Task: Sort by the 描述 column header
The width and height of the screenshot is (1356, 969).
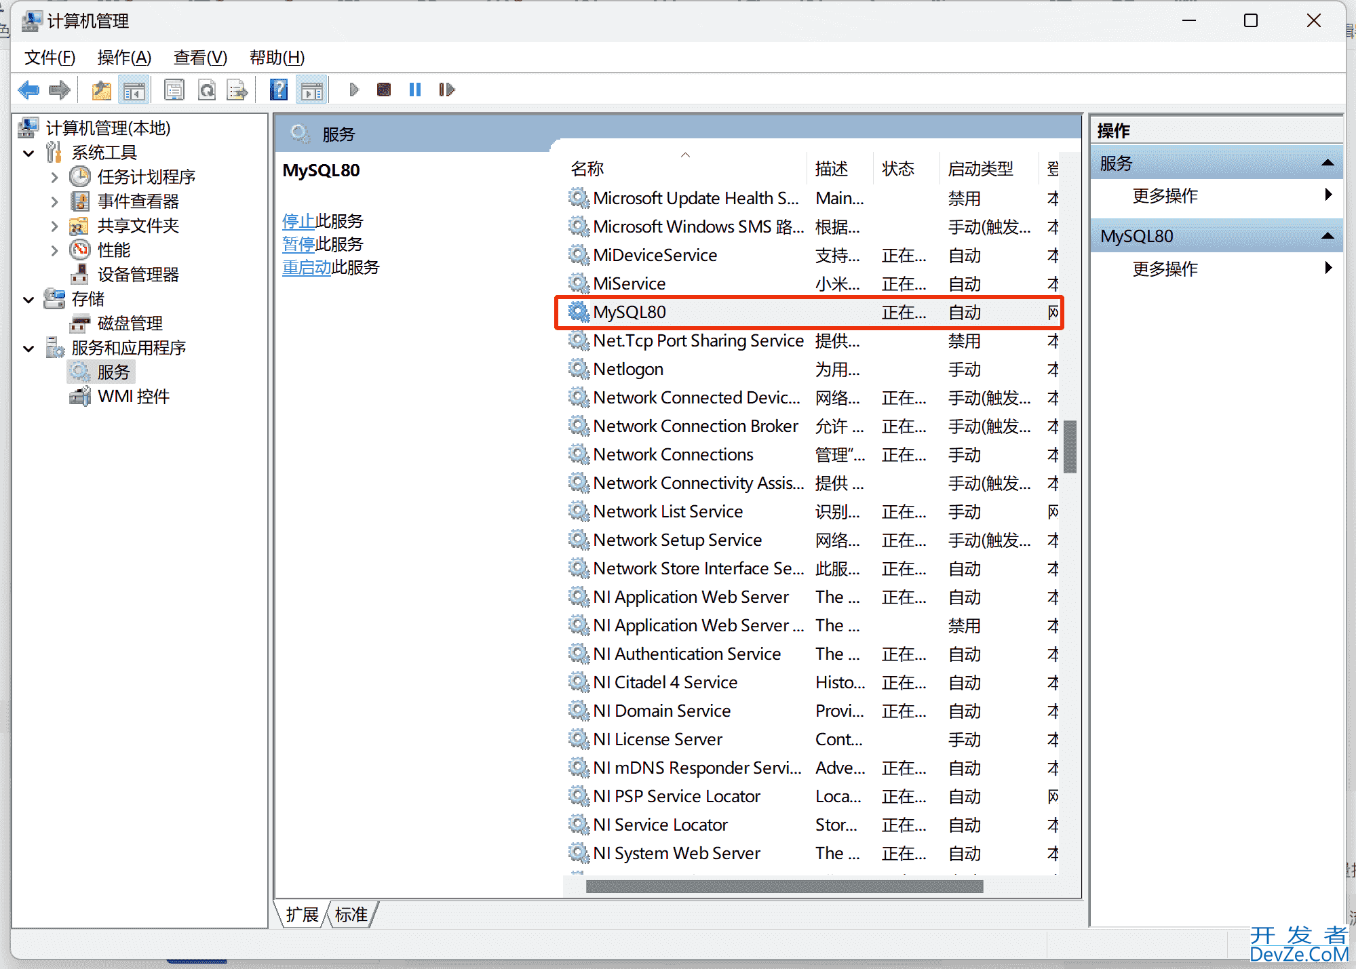Action: (840, 169)
